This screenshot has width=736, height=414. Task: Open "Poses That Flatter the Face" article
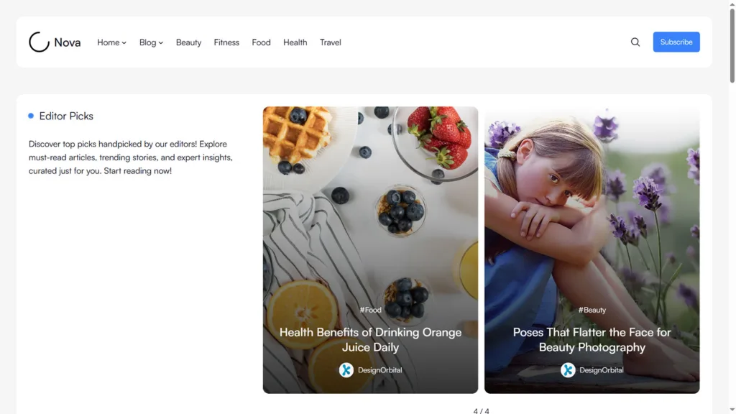pyautogui.click(x=592, y=339)
